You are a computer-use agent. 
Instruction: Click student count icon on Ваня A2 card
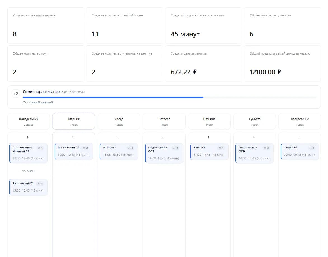pos(220,148)
